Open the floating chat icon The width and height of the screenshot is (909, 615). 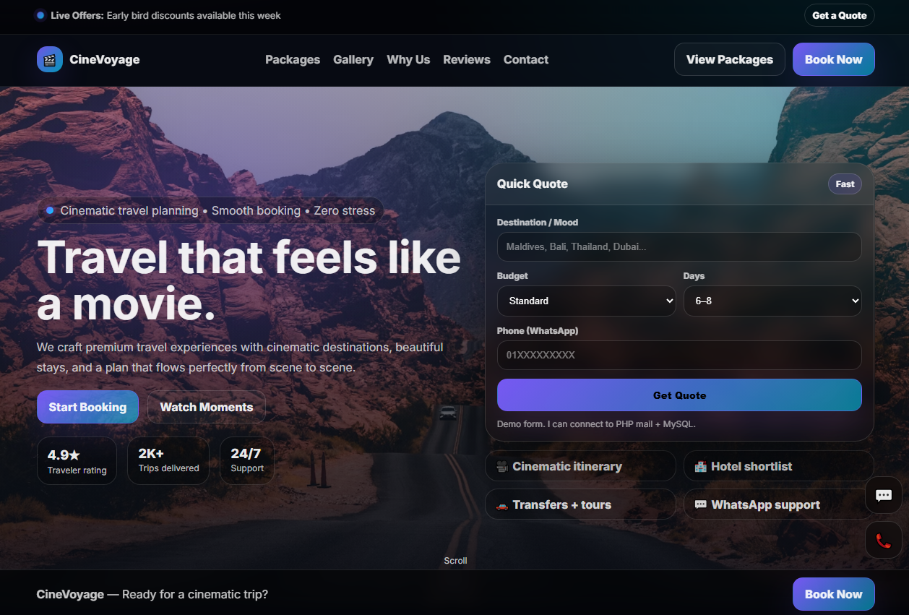pyautogui.click(x=883, y=495)
